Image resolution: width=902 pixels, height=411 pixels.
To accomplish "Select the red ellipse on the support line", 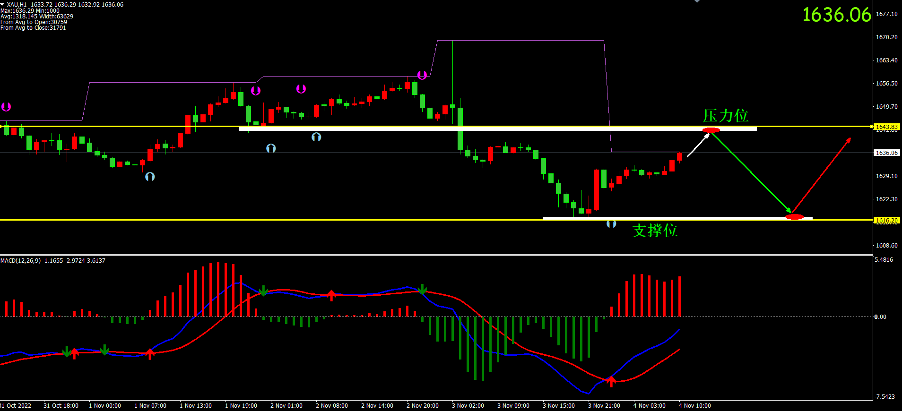I will click(x=794, y=217).
